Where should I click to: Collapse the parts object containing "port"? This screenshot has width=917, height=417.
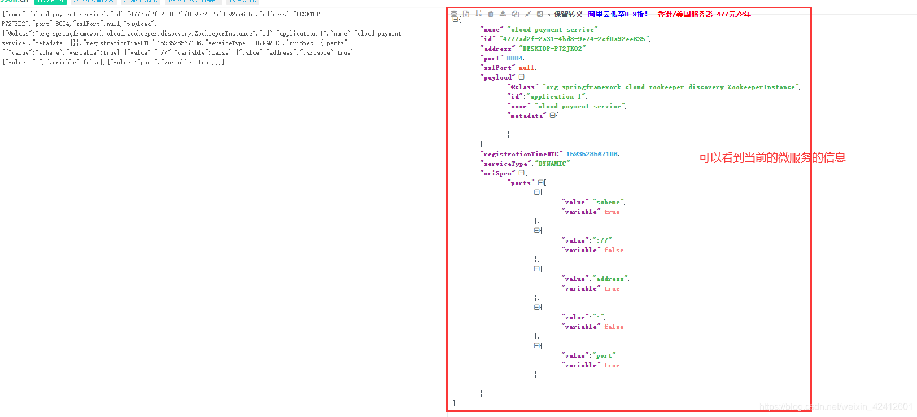point(536,346)
